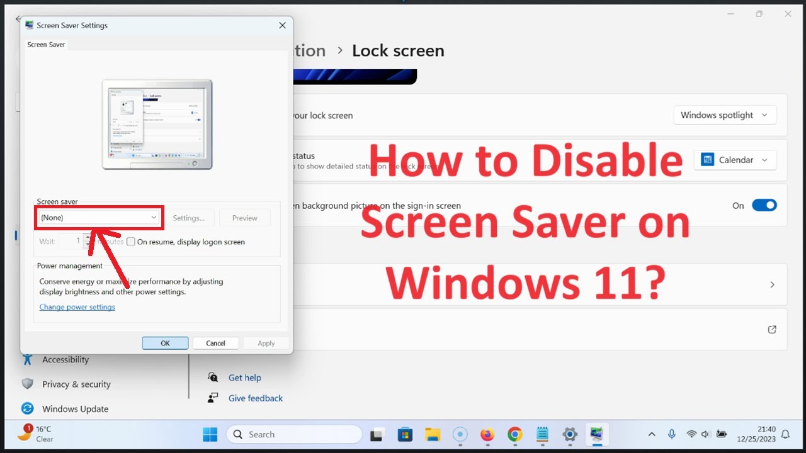Restore down the Settings window
Screen dimensions: 806x453
point(759,14)
